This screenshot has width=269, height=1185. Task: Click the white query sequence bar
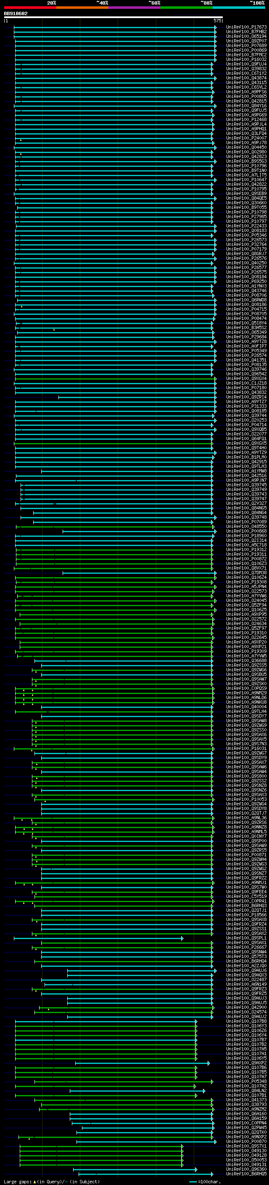[113, 18]
